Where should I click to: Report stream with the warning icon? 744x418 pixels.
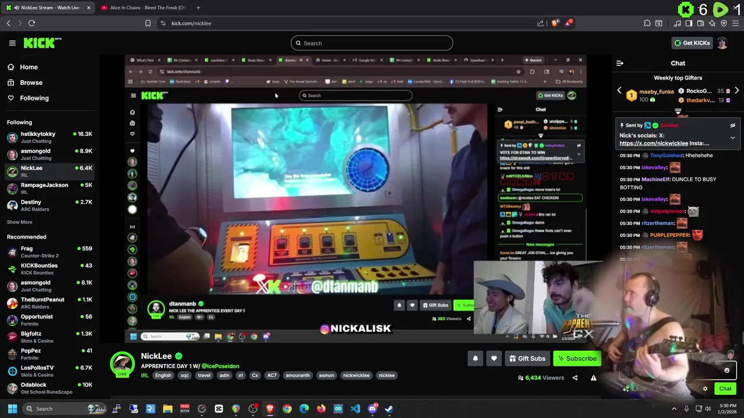pos(593,378)
